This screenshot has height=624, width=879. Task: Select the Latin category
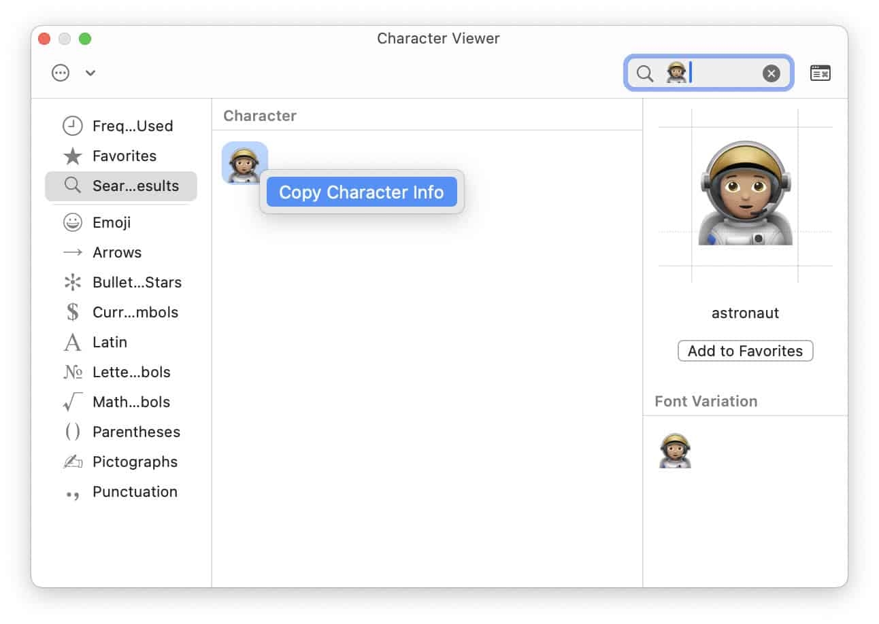pyautogui.click(x=111, y=342)
